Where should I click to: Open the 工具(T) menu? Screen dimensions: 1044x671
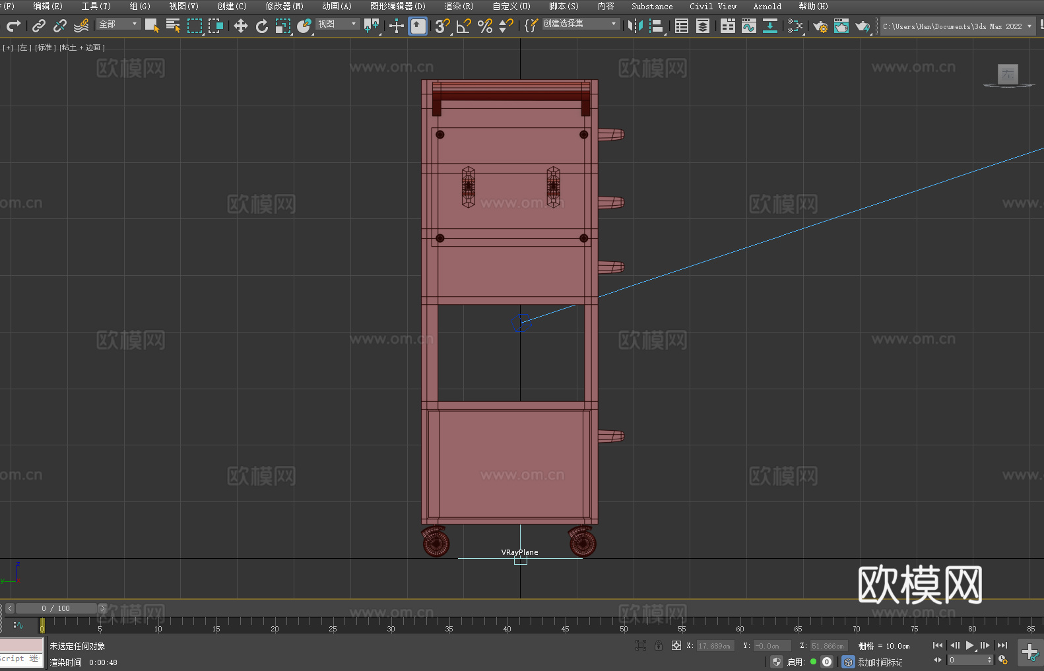coord(96,6)
